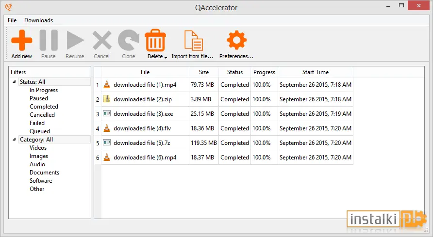Screen dimensions: 433x237
Task: Click the Resume play icon
Action: coord(75,40)
